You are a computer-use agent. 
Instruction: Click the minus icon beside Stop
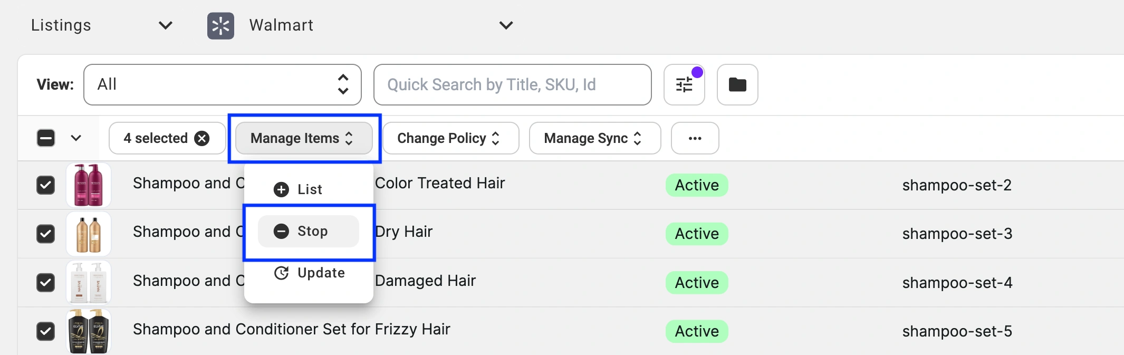coord(281,231)
